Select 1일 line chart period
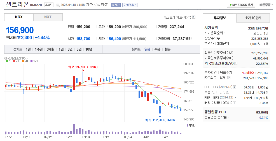 click(x=28, y=49)
